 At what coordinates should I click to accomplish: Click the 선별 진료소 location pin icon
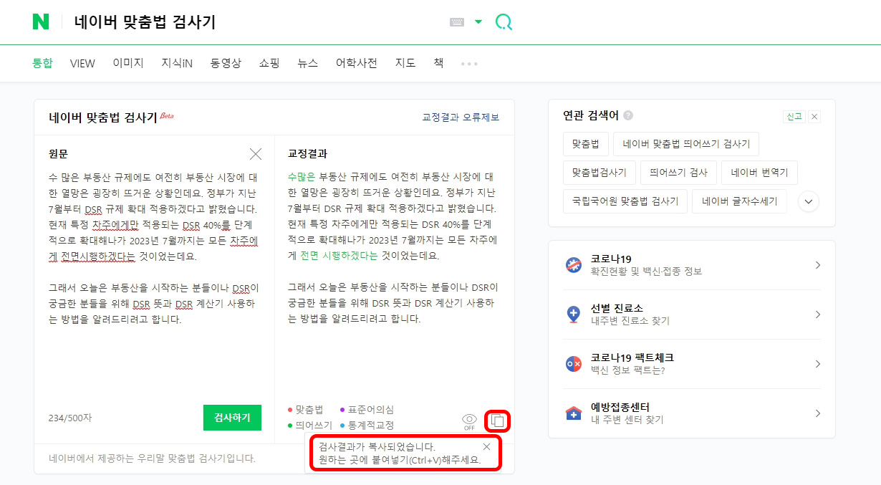click(573, 314)
